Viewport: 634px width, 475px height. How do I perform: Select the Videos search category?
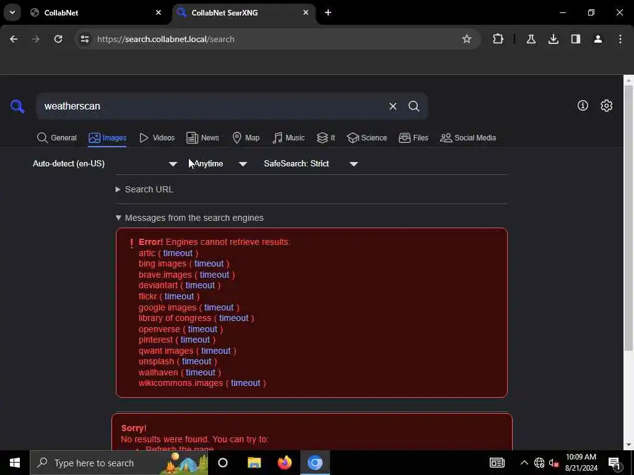coord(157,138)
